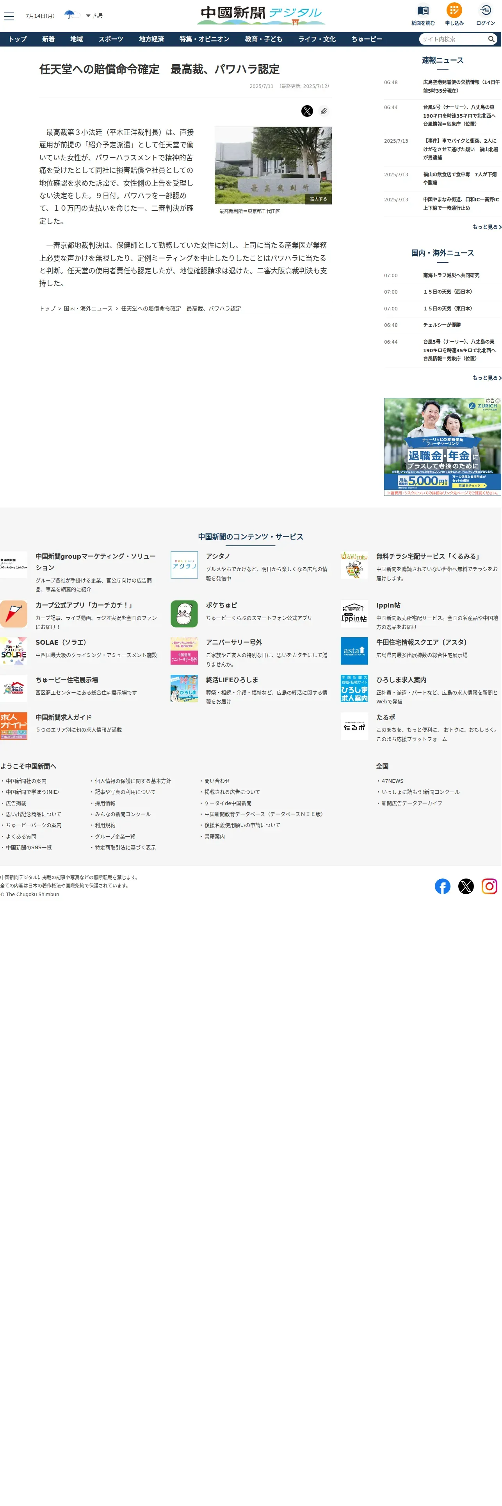Click the Ippin帖 icon
Viewport: 502px width, 1506px height.
[x=354, y=614]
